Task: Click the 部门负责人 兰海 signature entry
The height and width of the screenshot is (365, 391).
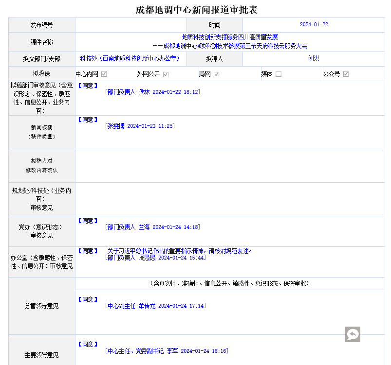Action: 152,227
